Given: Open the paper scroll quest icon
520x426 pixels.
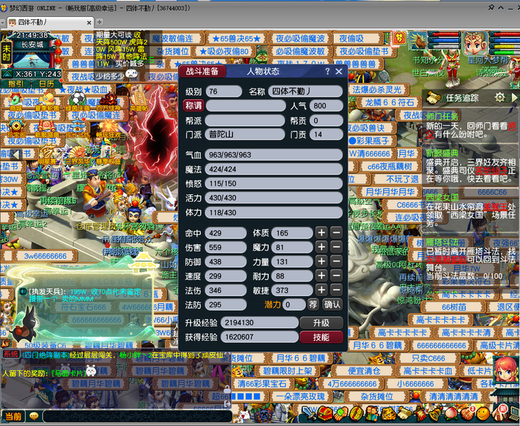Looking at the screenshot, I should [x=404, y=413].
